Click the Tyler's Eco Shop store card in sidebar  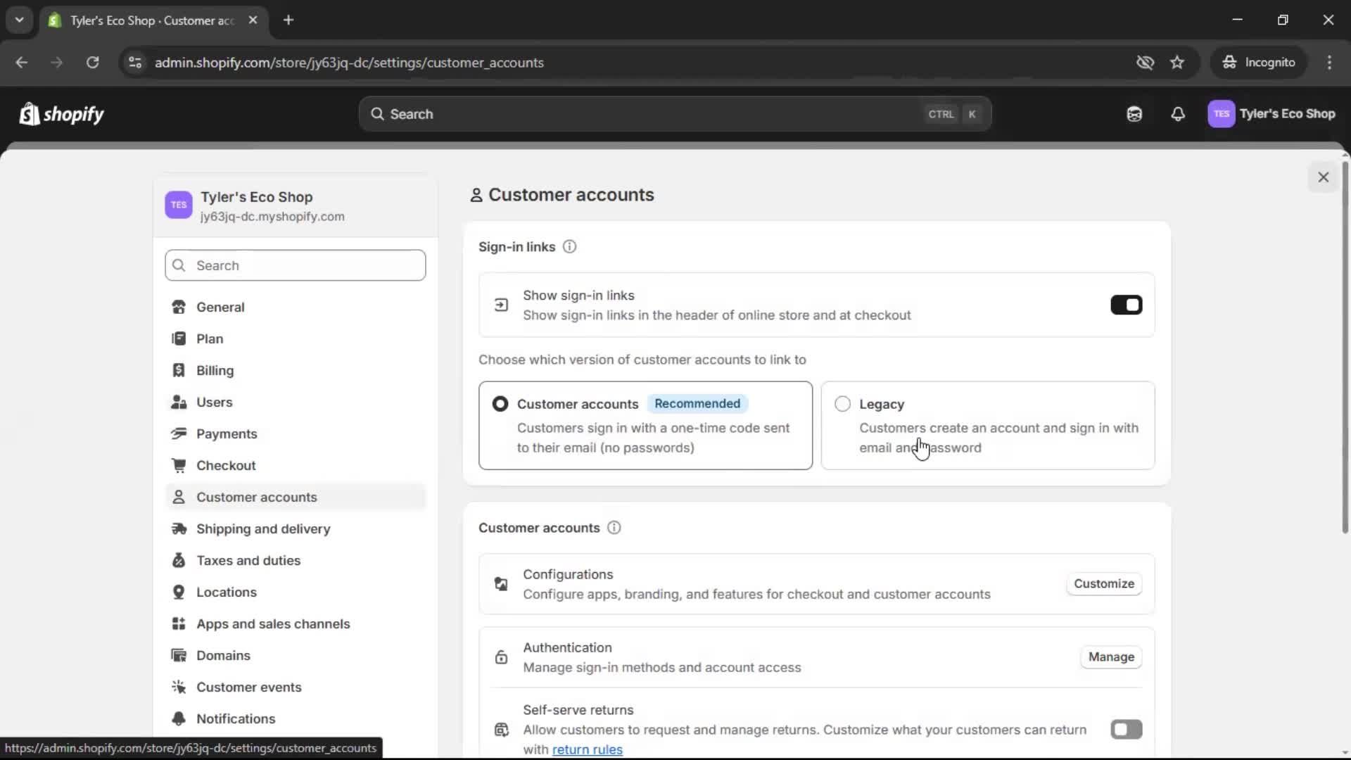(x=296, y=206)
